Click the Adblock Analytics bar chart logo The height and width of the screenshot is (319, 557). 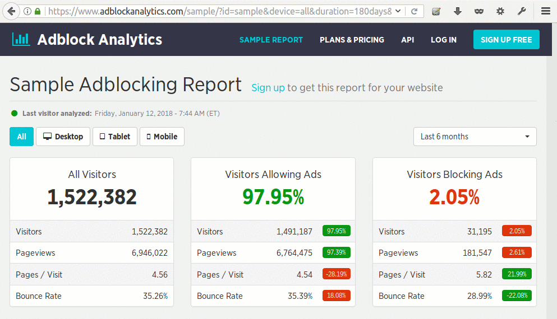(x=21, y=39)
